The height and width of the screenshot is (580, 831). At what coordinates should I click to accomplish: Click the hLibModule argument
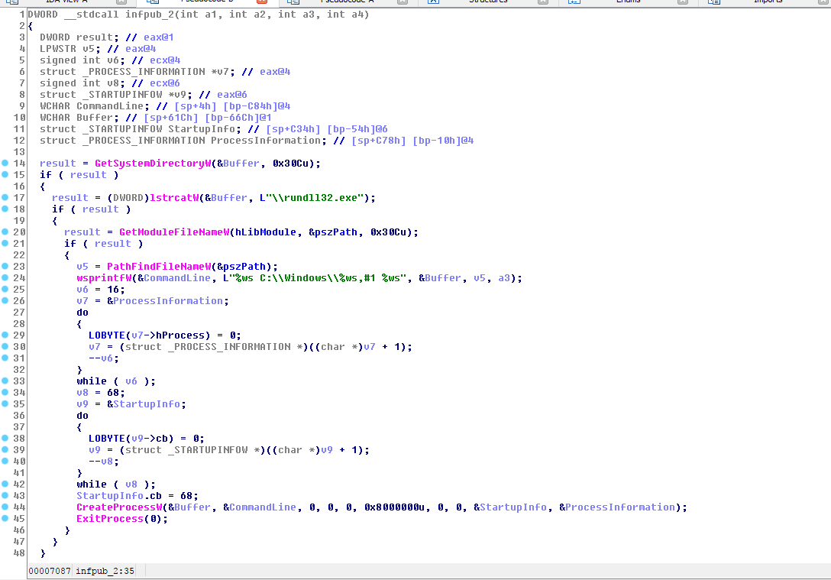coord(267,232)
